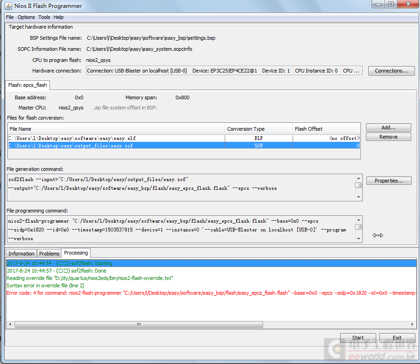Click the Flash Offset column header
This screenshot has width=420, height=364.
[326, 129]
